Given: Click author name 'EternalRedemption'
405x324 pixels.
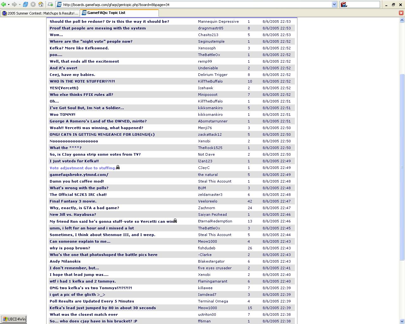Looking at the screenshot, I should 215,221.
